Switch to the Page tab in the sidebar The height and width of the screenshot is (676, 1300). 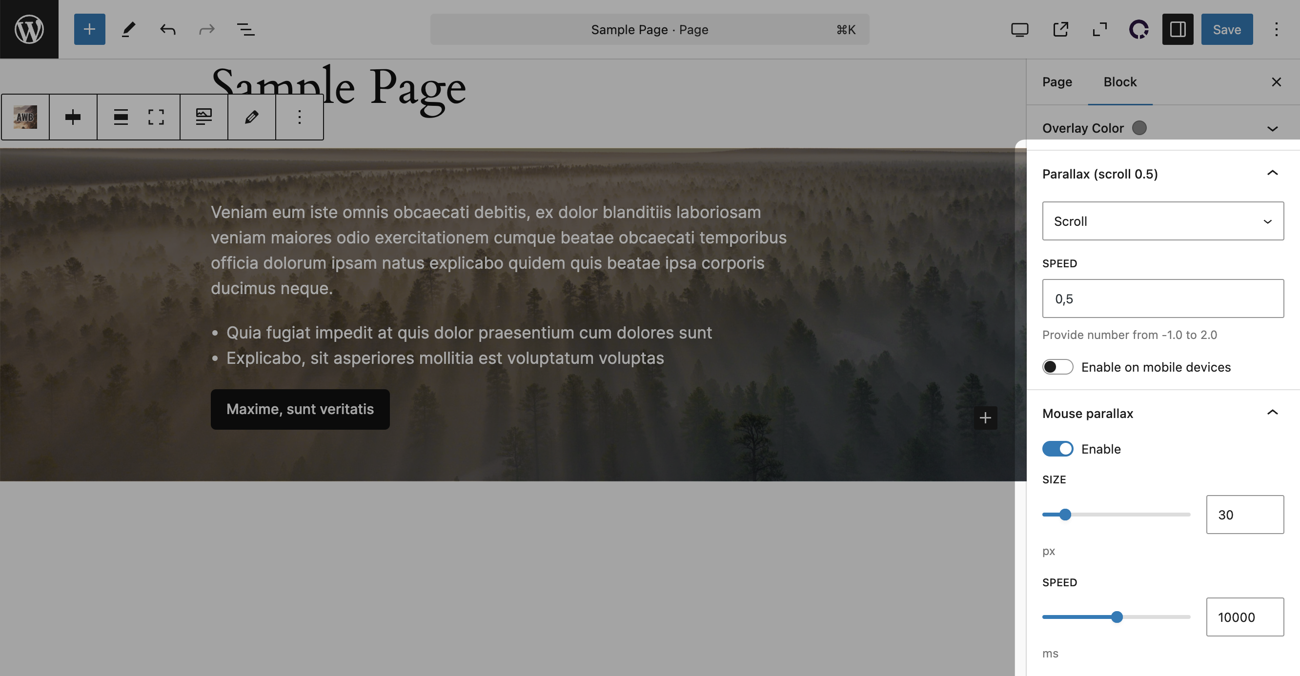tap(1057, 81)
